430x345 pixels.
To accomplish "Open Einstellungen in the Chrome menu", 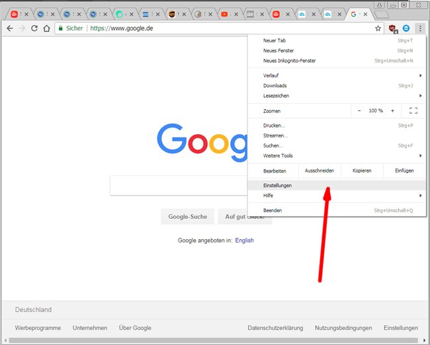I will coord(337,186).
